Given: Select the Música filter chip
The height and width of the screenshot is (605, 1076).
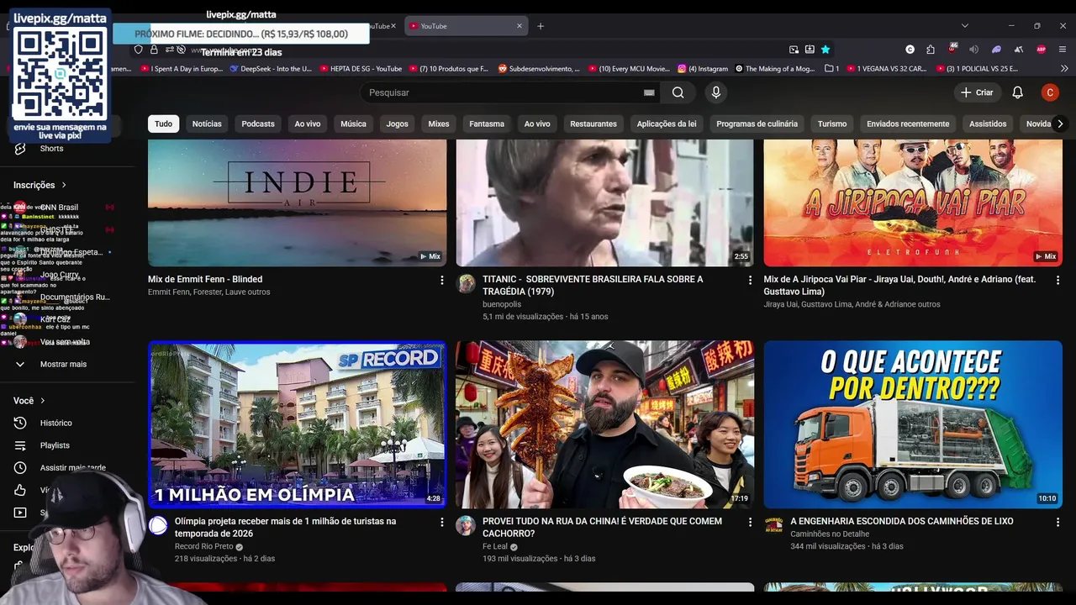Looking at the screenshot, I should [x=353, y=124].
